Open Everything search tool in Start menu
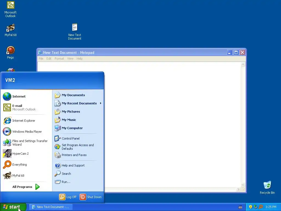The height and width of the screenshot is (211, 281). 26,165
